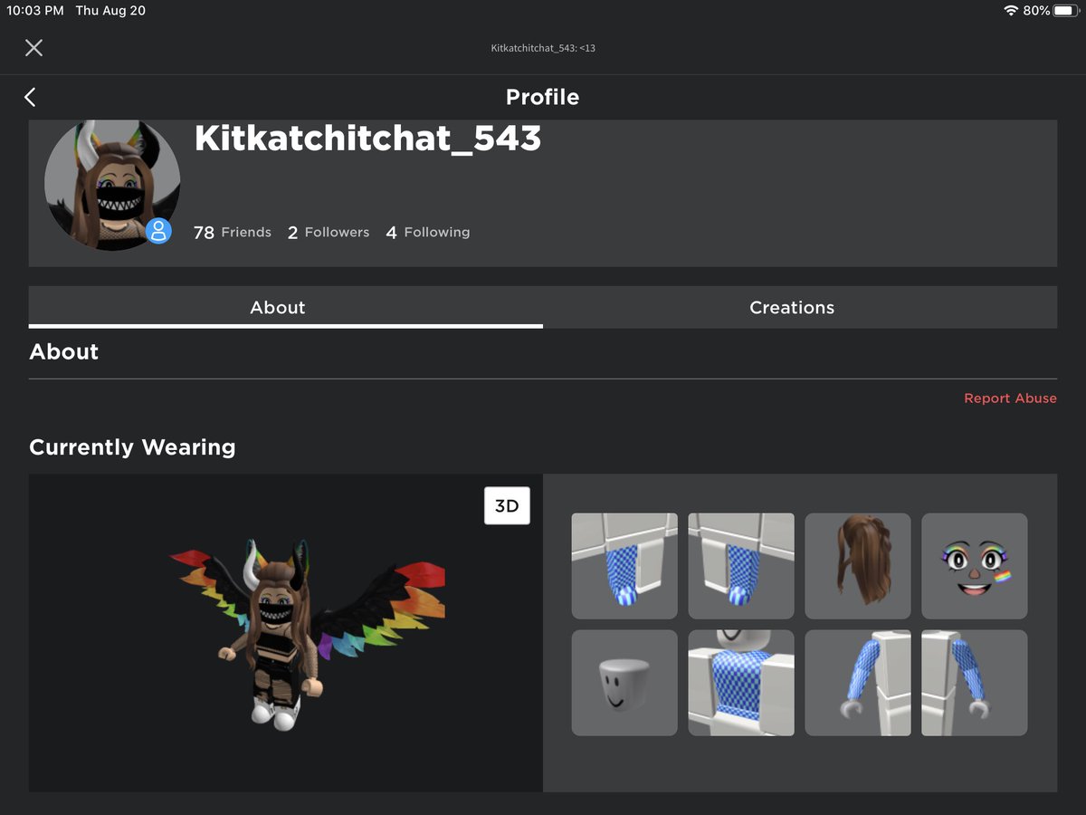Open the gray smiling head item
This screenshot has width=1086, height=815.
(x=624, y=683)
